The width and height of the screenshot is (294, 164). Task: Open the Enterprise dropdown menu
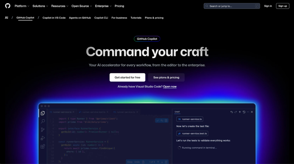[103, 6]
